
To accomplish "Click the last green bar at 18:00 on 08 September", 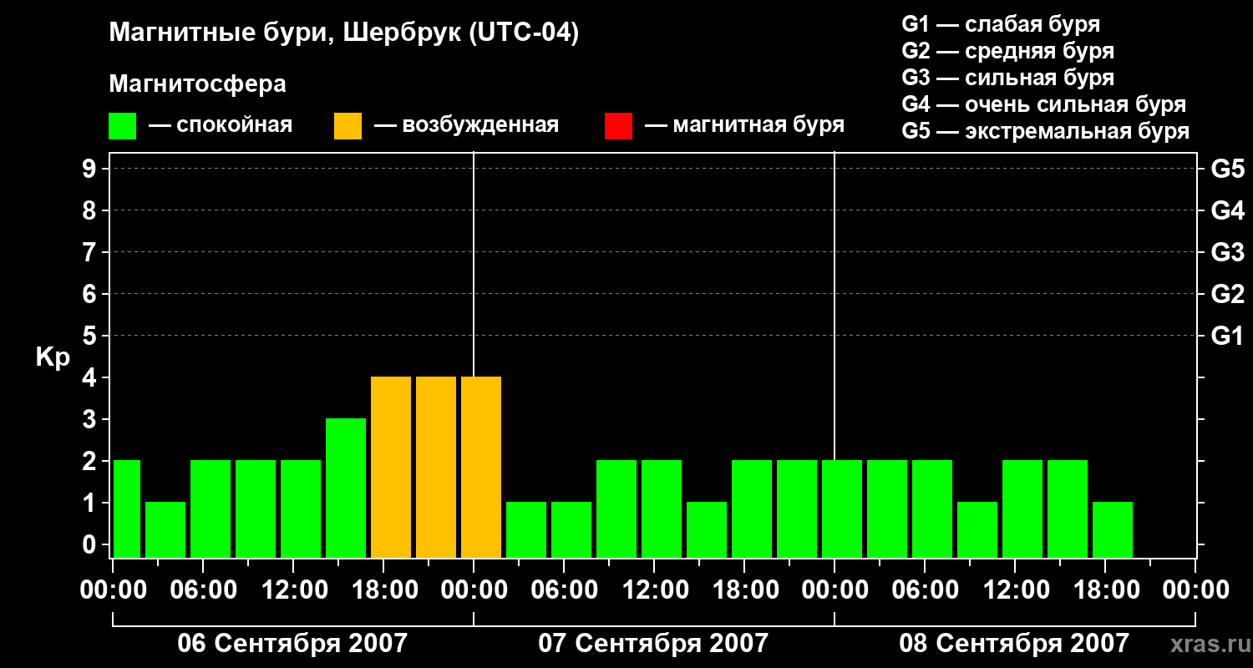I will 1113,529.
